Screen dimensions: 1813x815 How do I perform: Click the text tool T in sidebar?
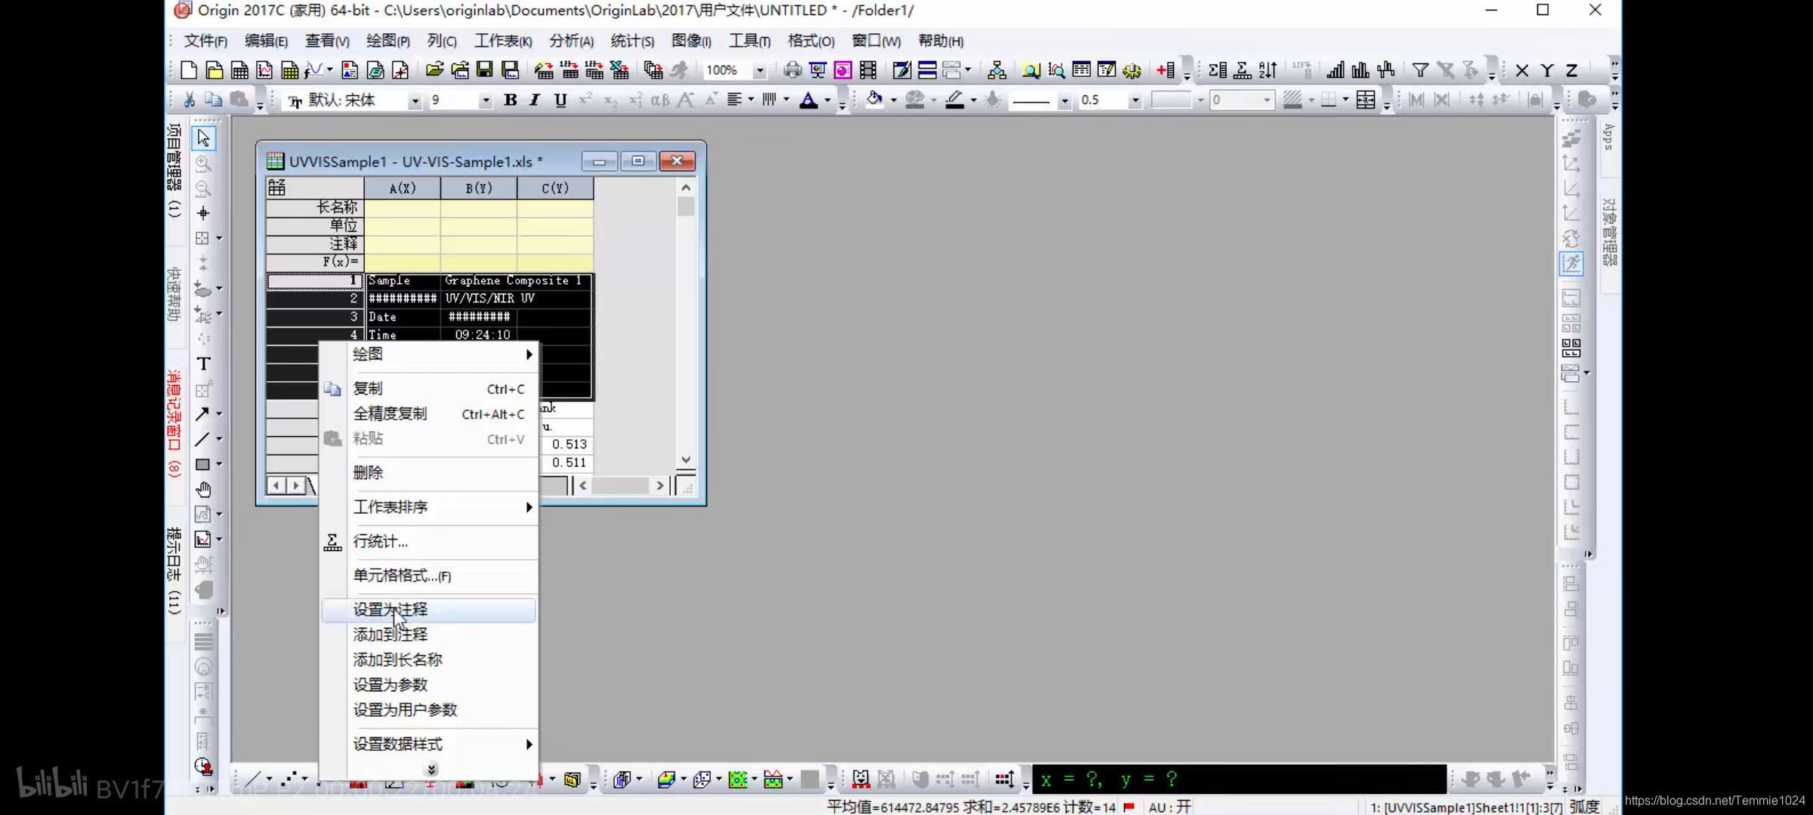[202, 364]
